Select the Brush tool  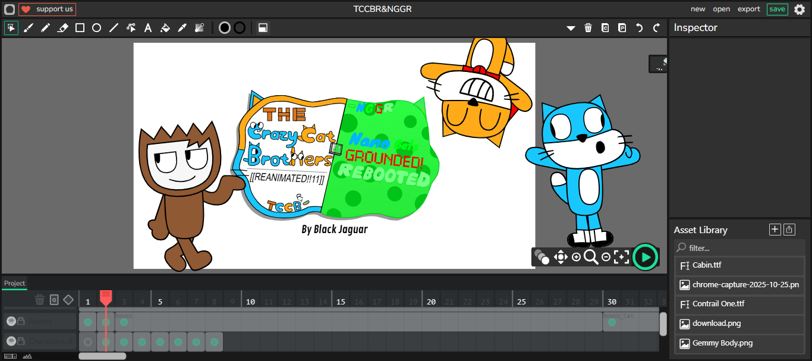coord(29,28)
